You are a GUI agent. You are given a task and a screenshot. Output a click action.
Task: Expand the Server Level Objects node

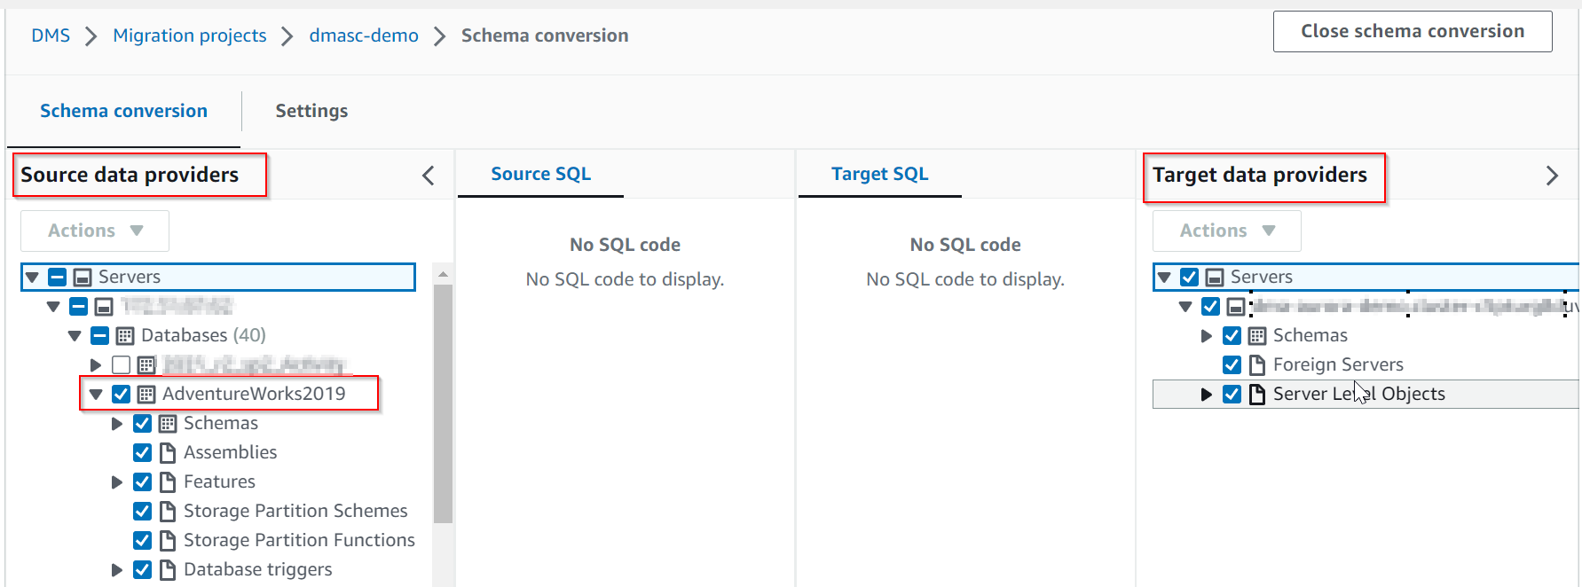1207,395
